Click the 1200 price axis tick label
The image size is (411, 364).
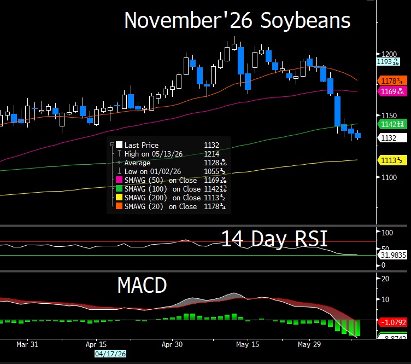click(389, 54)
